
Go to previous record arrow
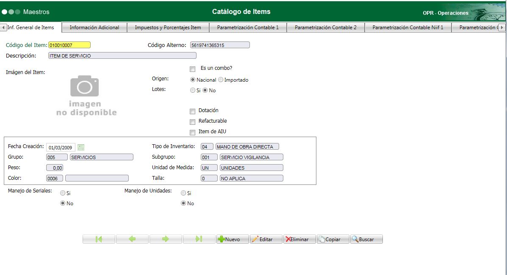coord(132,239)
